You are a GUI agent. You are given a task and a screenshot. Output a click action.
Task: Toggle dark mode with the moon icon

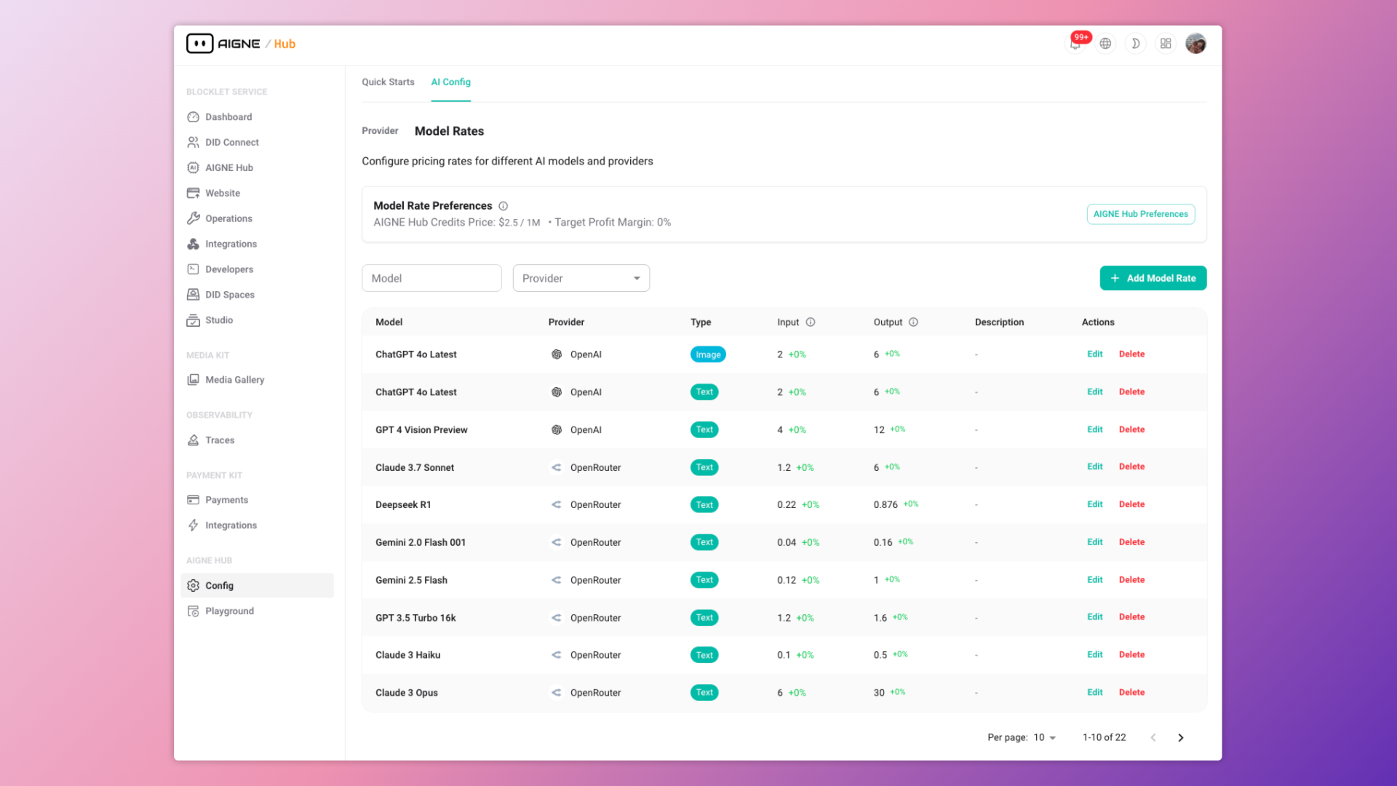[x=1135, y=44]
